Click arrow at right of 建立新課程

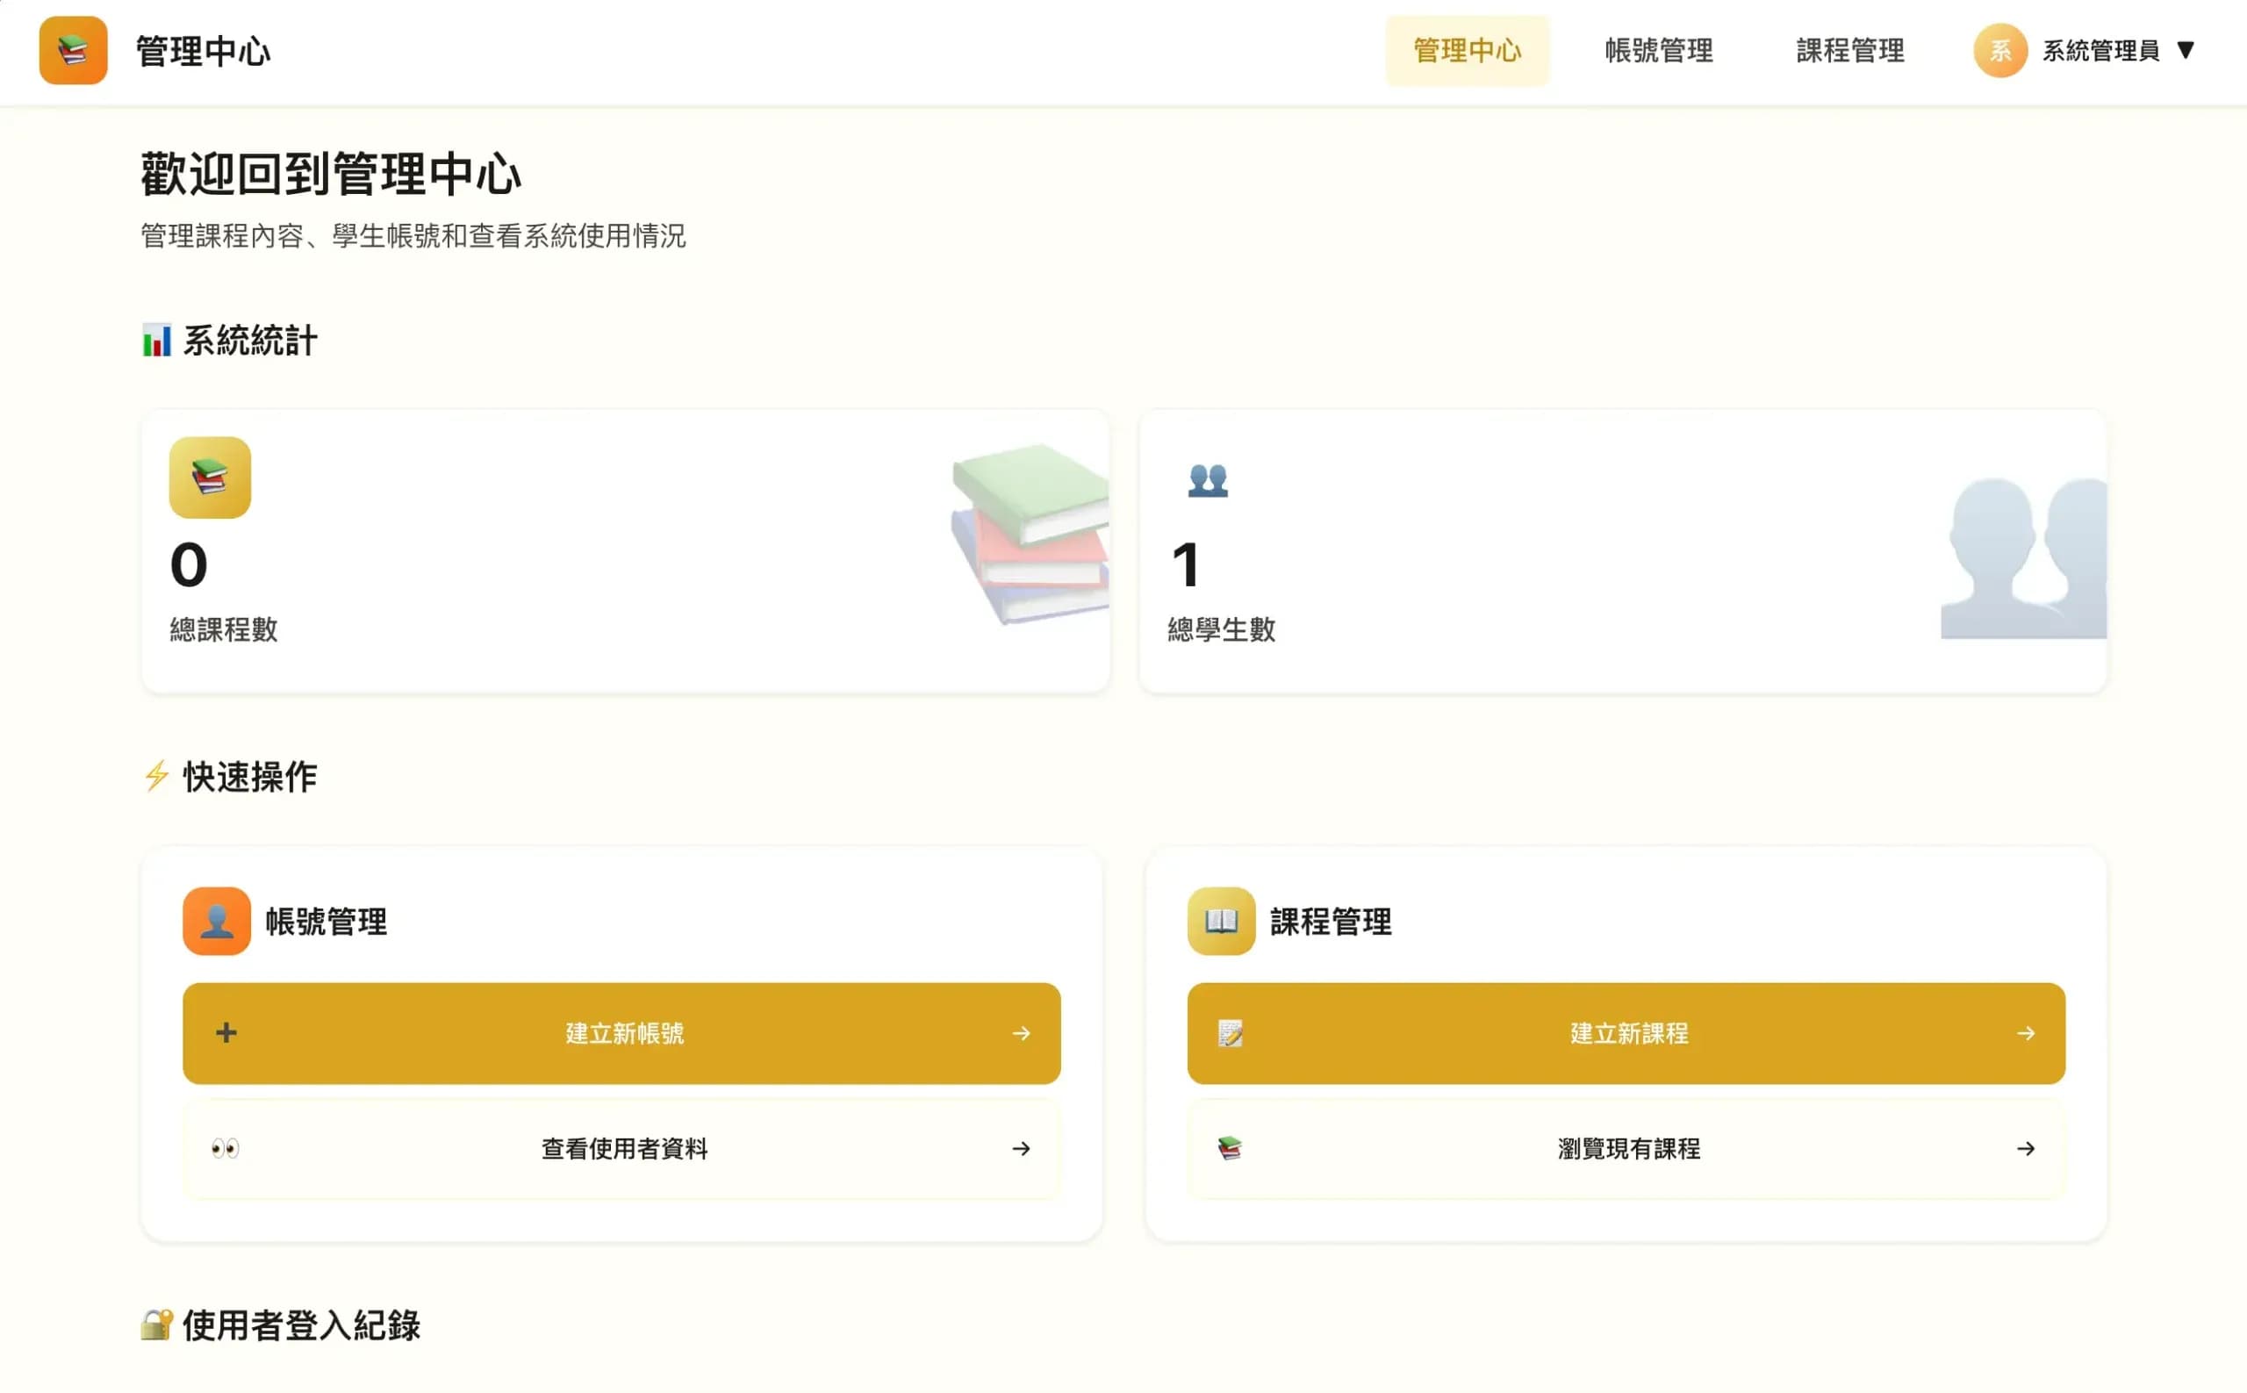(x=2025, y=1033)
